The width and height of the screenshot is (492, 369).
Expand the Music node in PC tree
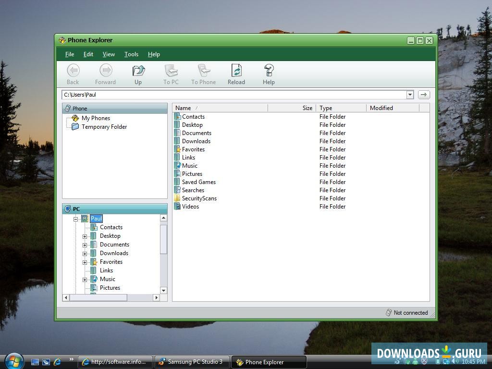point(85,280)
